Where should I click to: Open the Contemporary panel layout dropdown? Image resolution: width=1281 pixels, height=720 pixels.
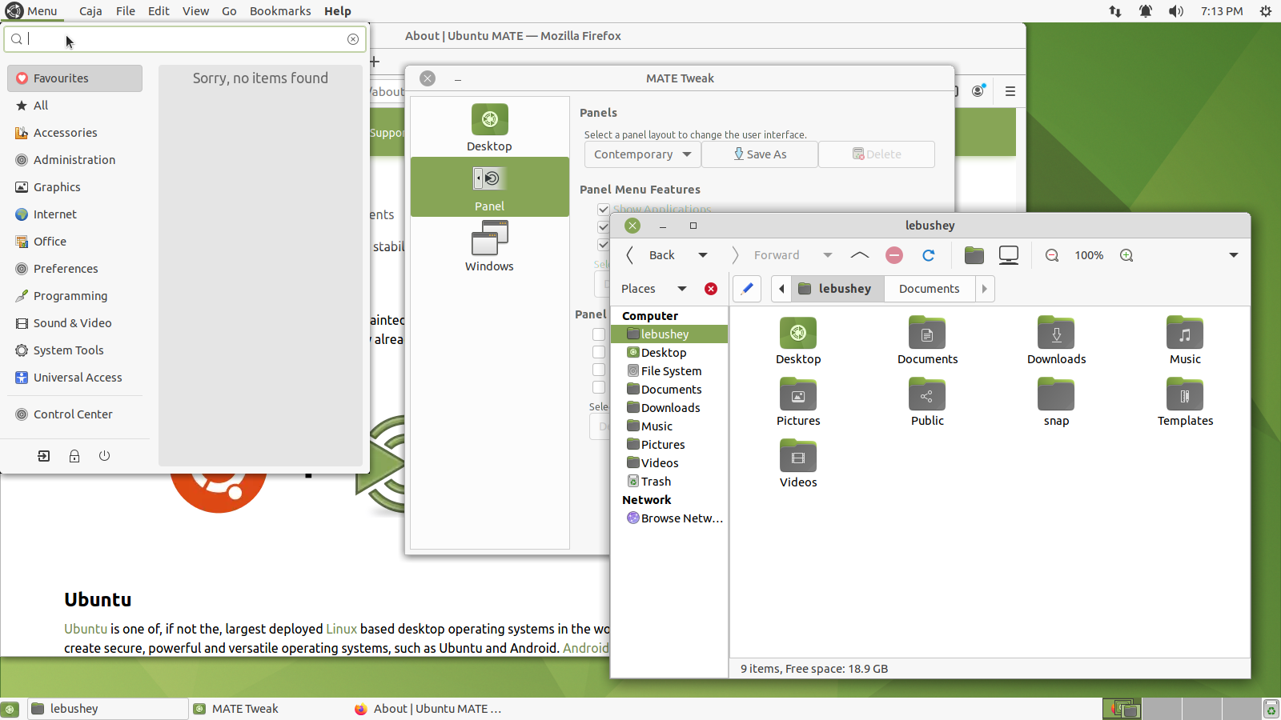tap(642, 154)
